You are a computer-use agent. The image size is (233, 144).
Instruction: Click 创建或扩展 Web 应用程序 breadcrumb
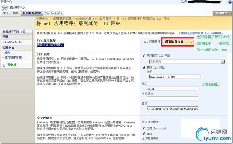click(94, 19)
